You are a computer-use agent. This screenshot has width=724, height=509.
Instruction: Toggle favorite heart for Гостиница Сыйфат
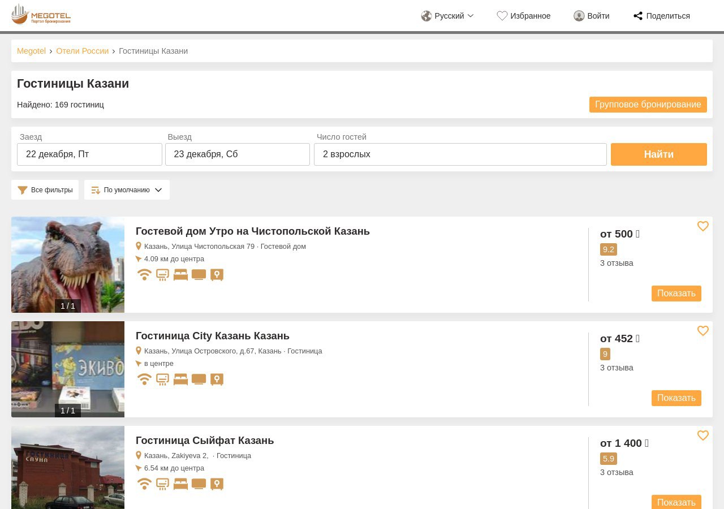tap(703, 435)
